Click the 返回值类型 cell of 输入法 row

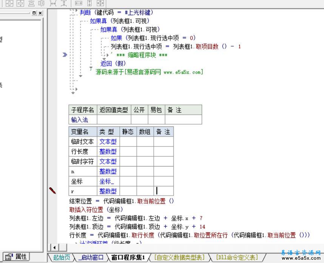click(114, 120)
